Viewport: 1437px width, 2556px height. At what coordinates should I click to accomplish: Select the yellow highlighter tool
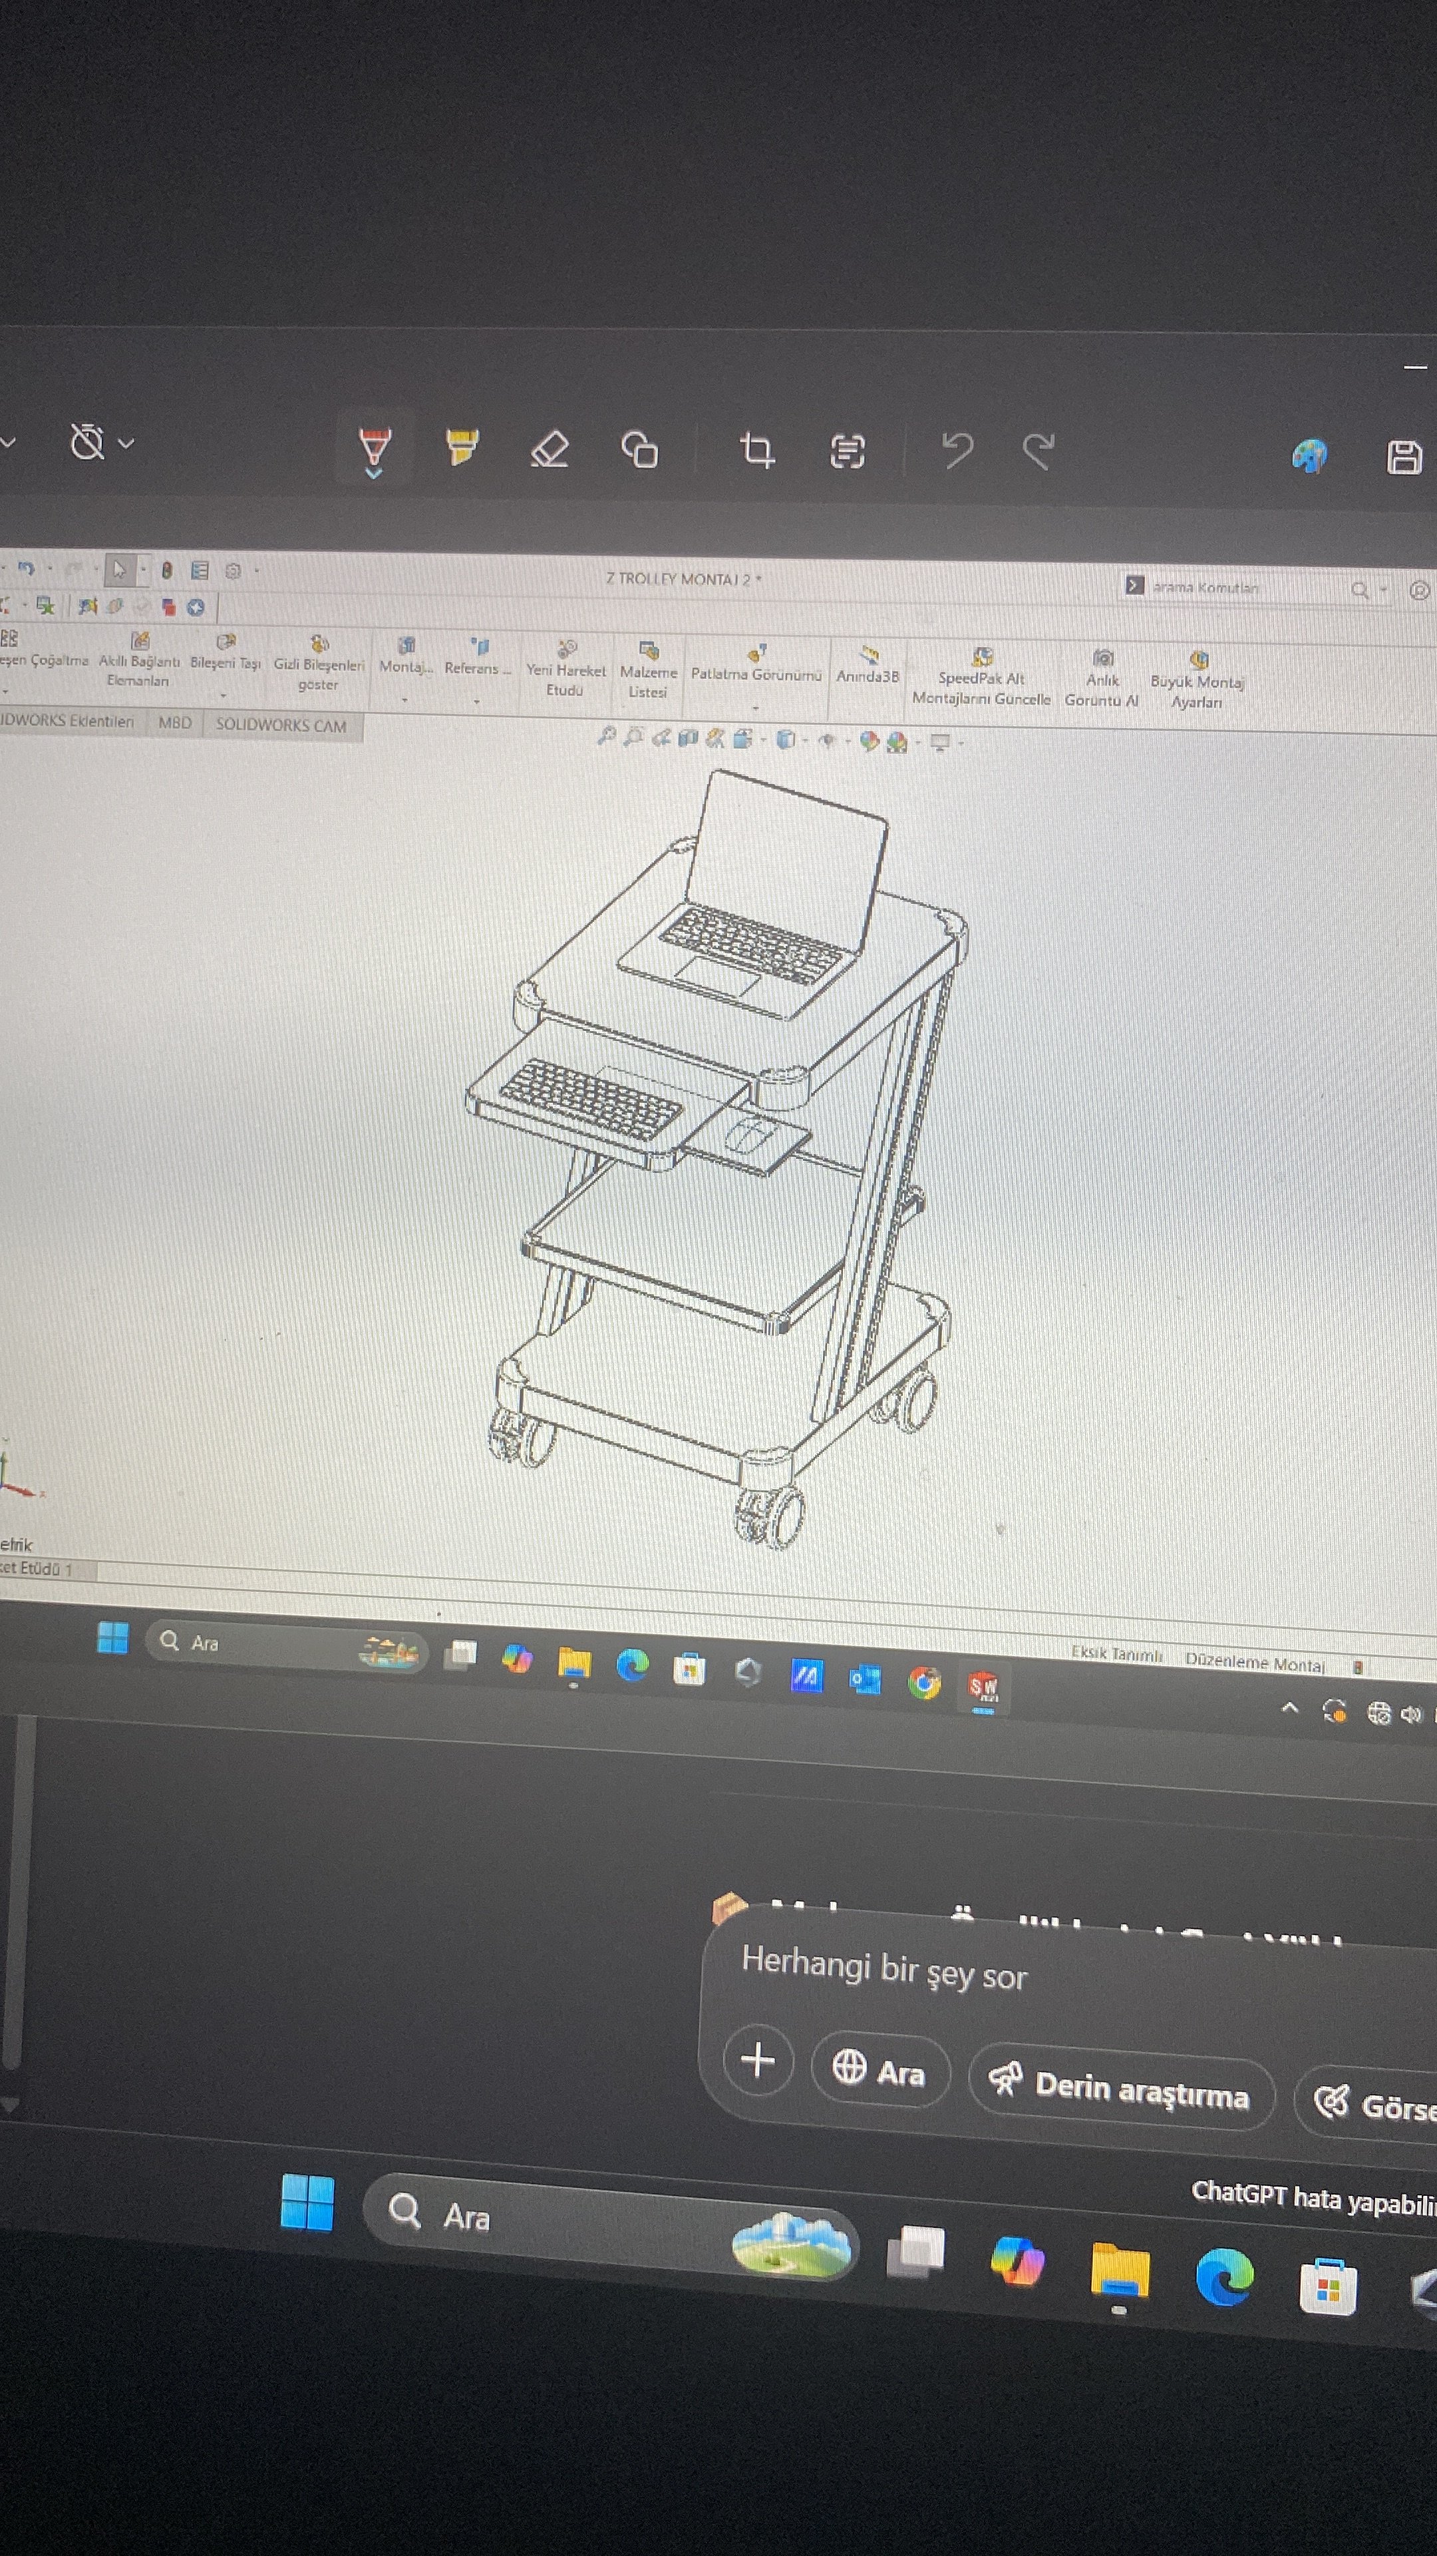point(461,447)
